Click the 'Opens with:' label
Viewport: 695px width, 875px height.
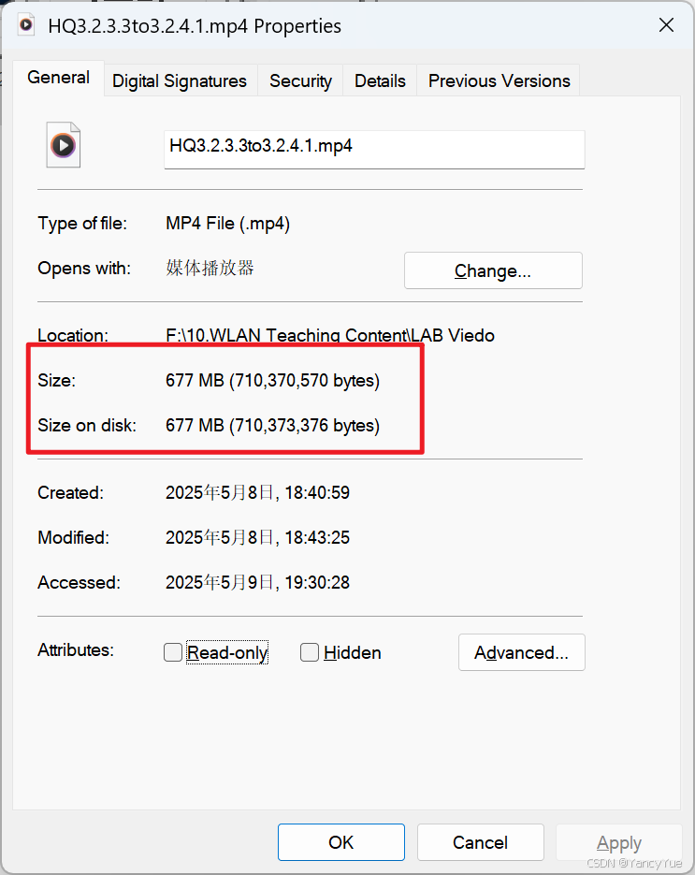(84, 268)
